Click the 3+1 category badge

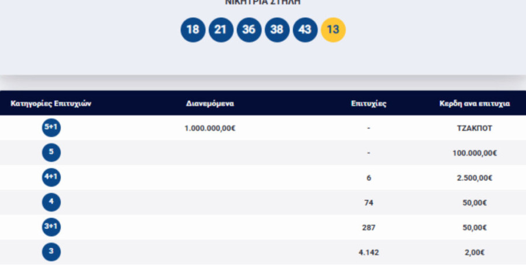click(x=51, y=227)
